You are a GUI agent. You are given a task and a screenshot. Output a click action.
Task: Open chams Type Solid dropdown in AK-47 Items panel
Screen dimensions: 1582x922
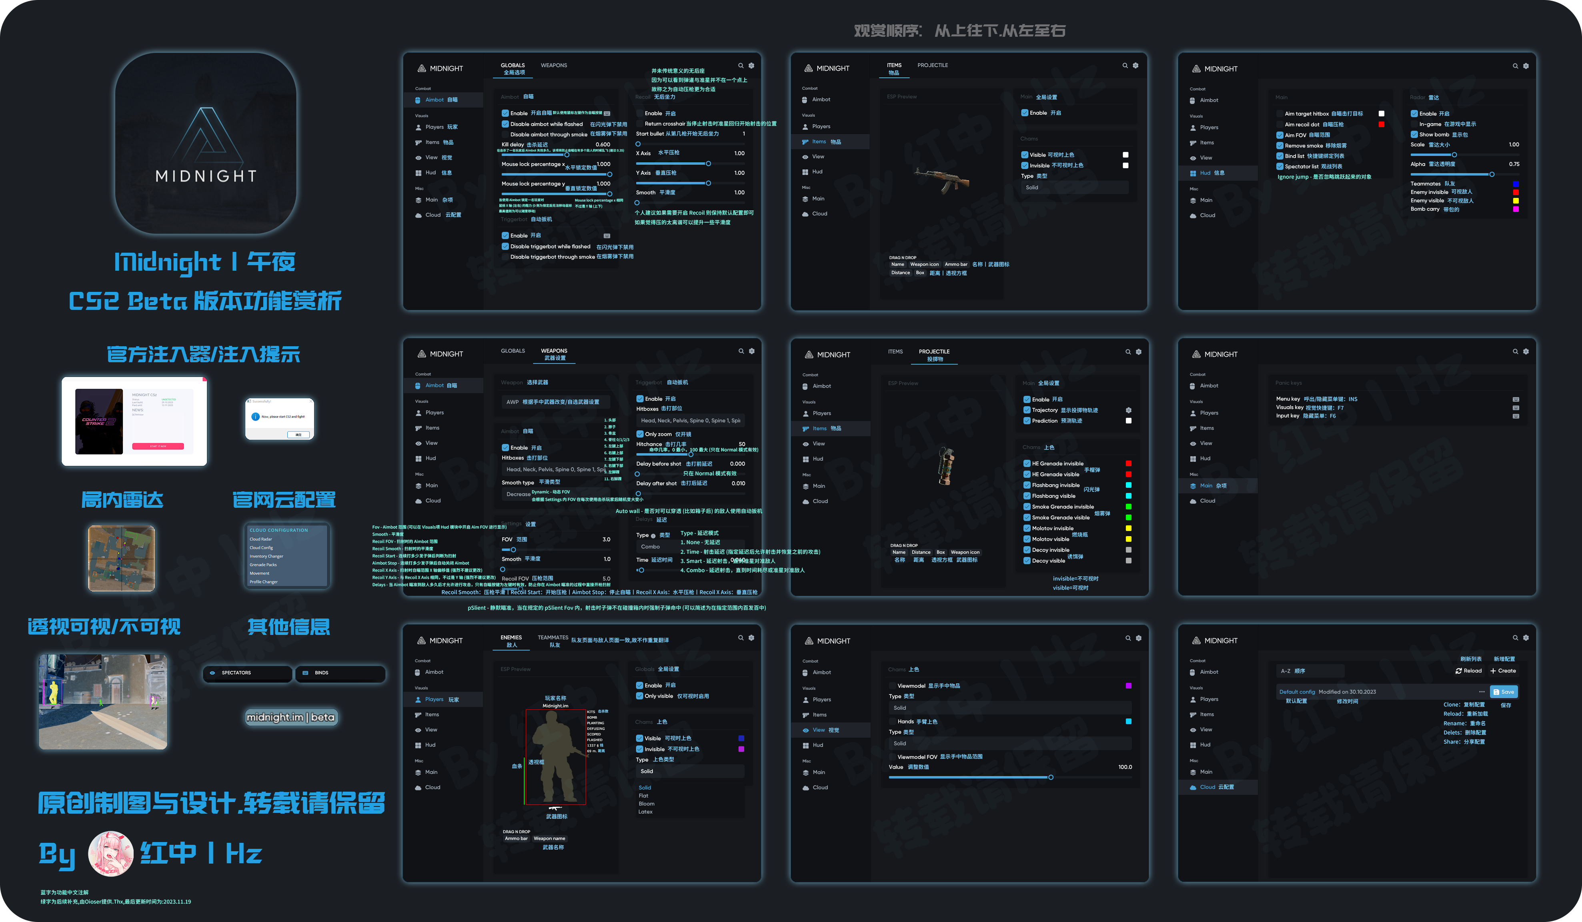pyautogui.click(x=1075, y=188)
